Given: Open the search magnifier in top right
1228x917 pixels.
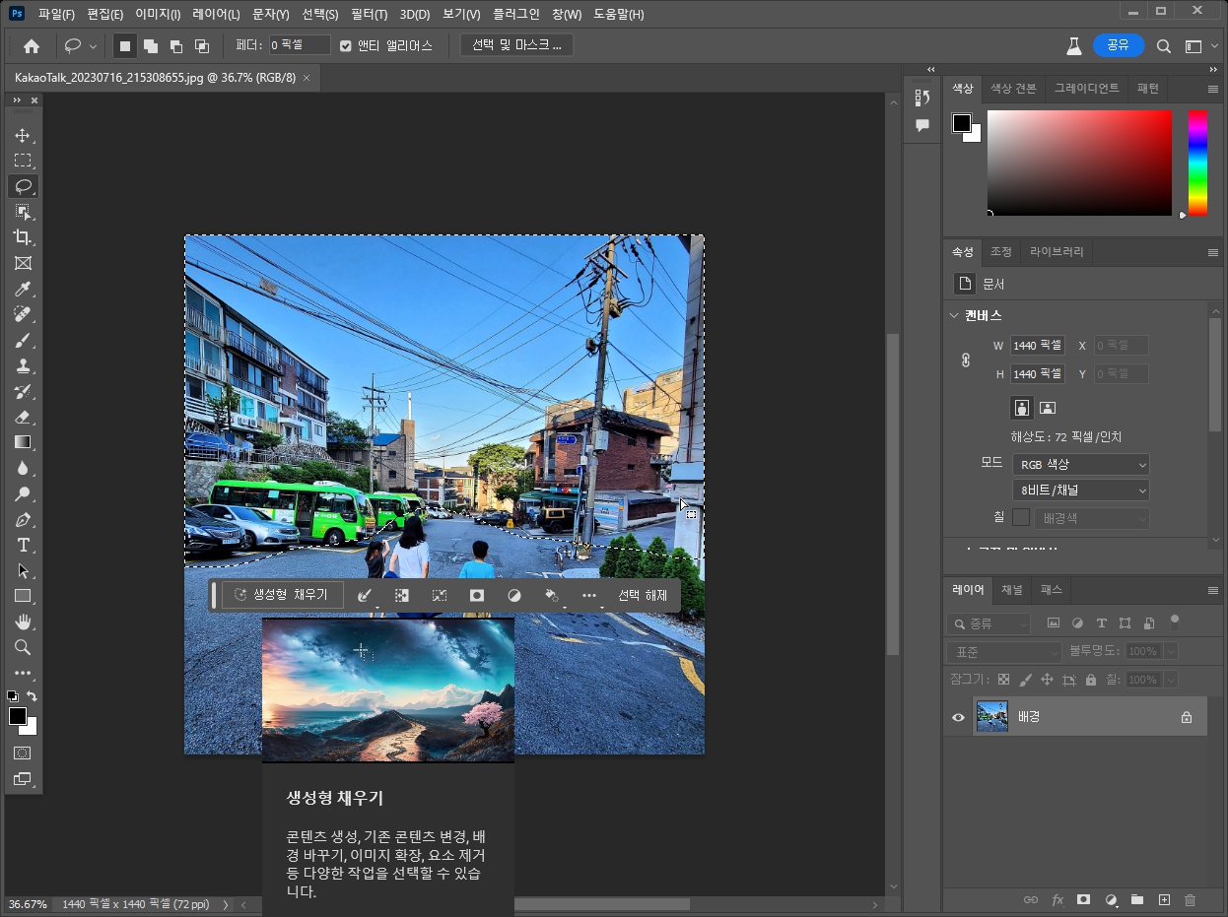Looking at the screenshot, I should [x=1163, y=45].
